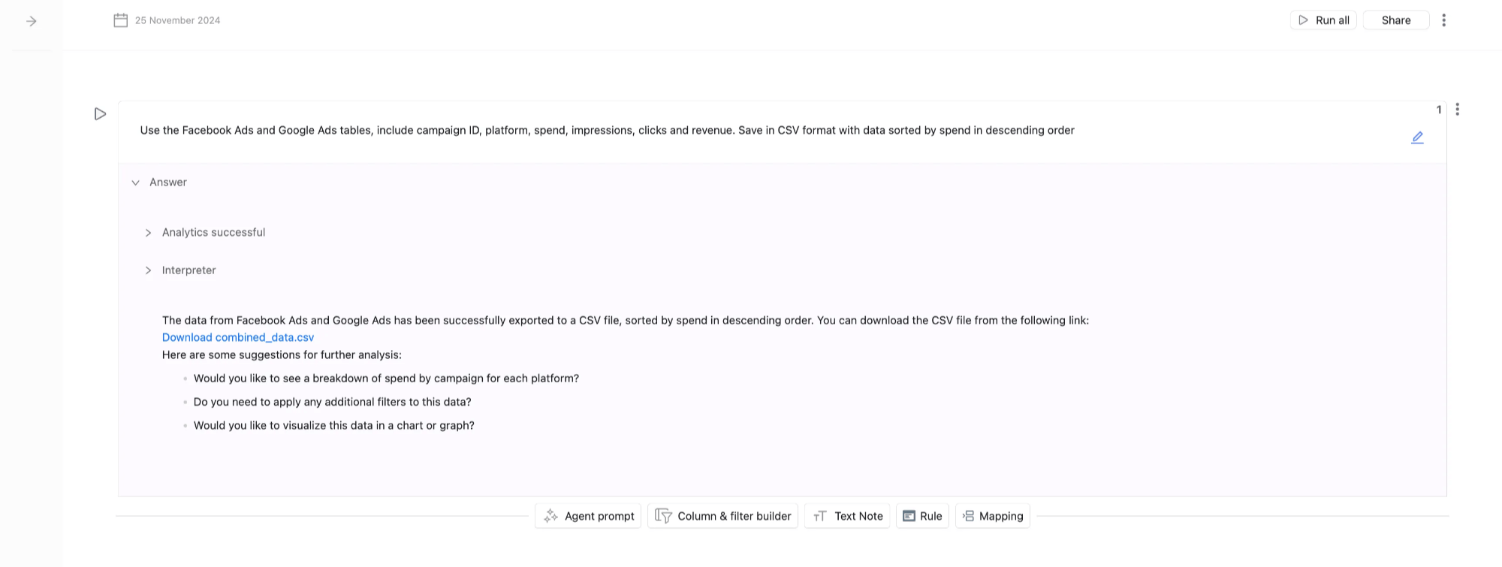Screen dimensions: 1502x567
Task: Click the 25 November 2024 date label
Action: point(178,20)
